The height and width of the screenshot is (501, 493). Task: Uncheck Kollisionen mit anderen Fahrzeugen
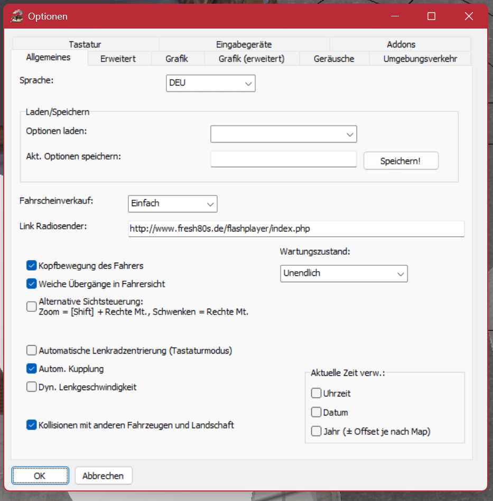click(32, 424)
